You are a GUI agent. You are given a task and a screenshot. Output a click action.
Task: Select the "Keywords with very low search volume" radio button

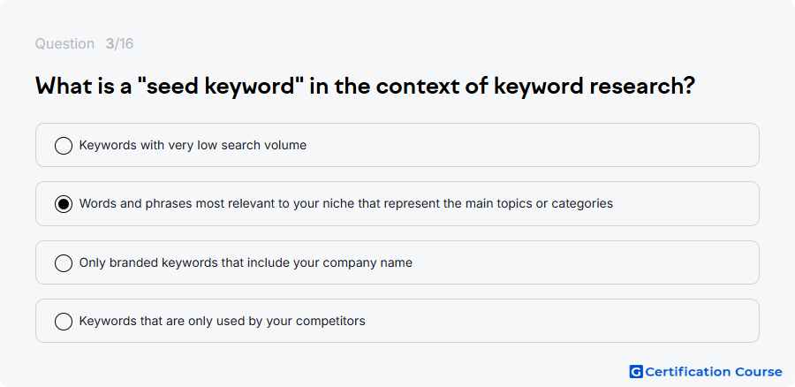64,146
